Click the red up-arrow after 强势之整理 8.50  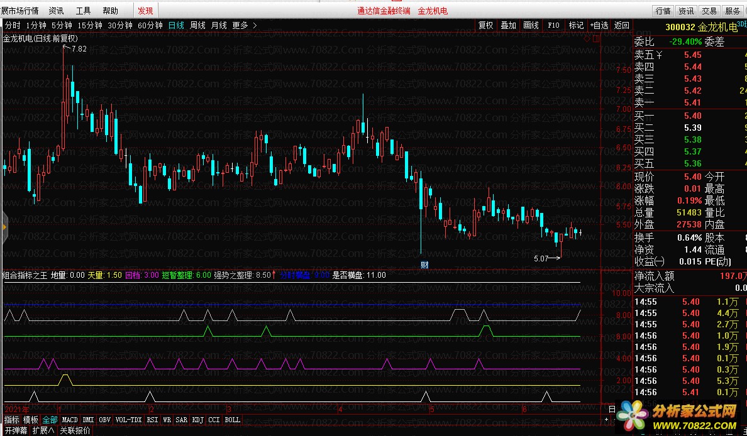274,275
